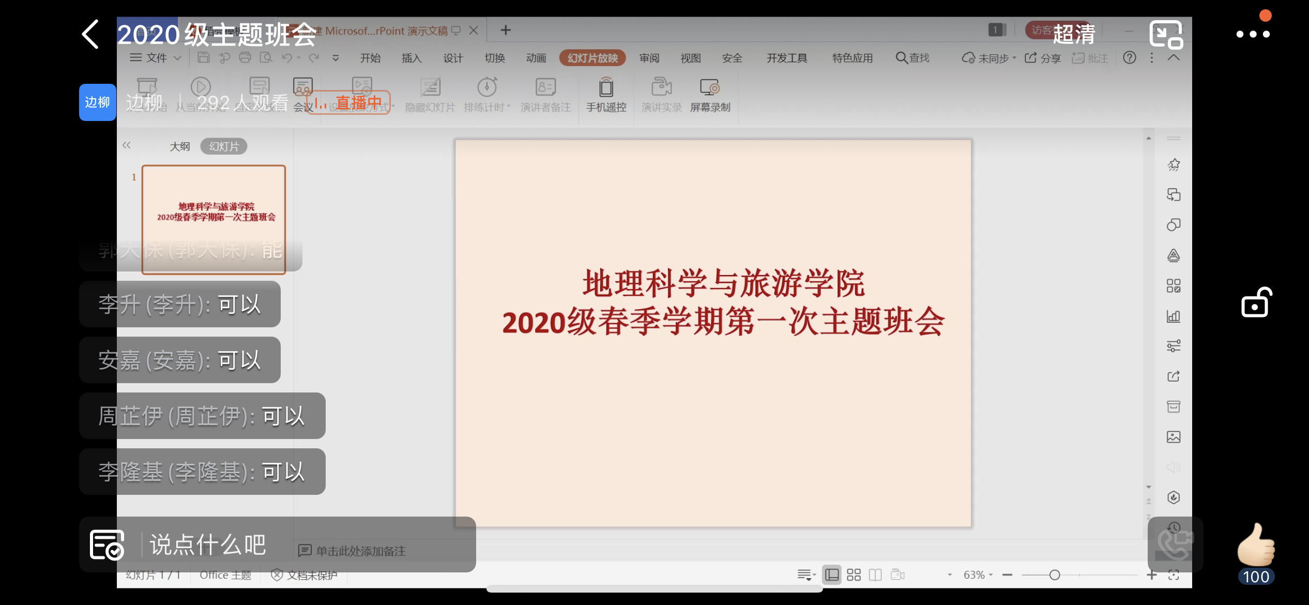Click the 隐藏幻灯片 hide slide icon
Image resolution: width=1309 pixels, height=605 pixels.
[x=430, y=87]
